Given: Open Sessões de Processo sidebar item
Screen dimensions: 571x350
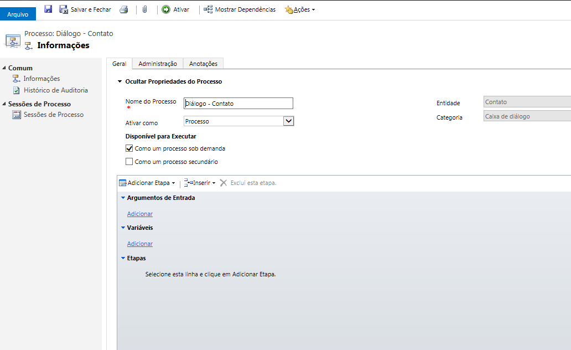Looking at the screenshot, I should pos(53,115).
